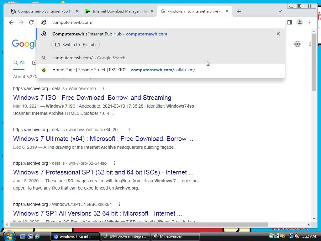This screenshot has height=241, width=321.
Task: Open Windows 7 ISO Free Download result
Action: 92,98
